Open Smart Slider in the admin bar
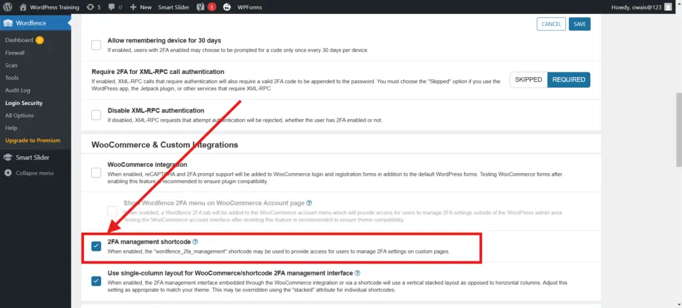This screenshot has width=682, height=308. 172,7
